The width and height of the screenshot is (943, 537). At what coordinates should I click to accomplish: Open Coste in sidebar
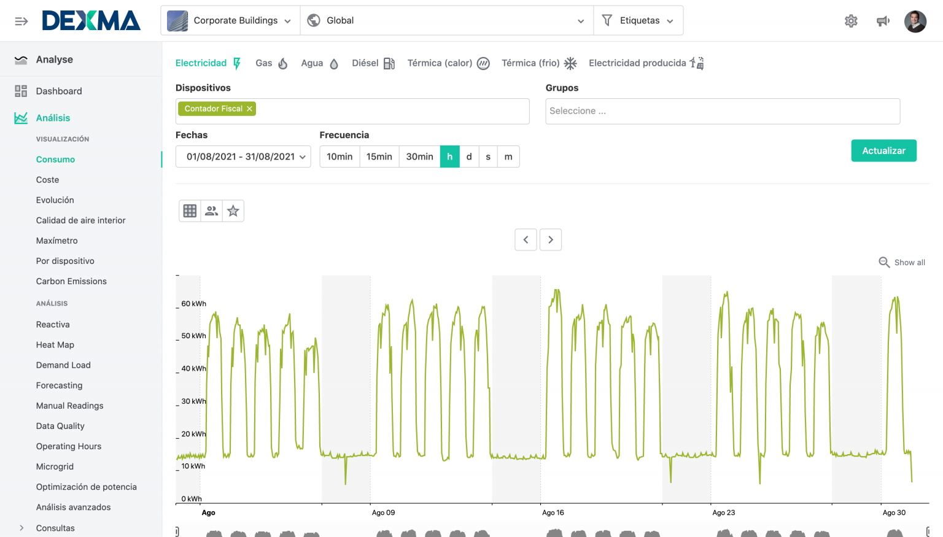coord(48,180)
